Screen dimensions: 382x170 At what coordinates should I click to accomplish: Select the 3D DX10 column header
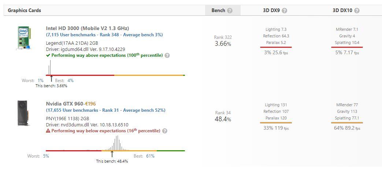[342, 10]
